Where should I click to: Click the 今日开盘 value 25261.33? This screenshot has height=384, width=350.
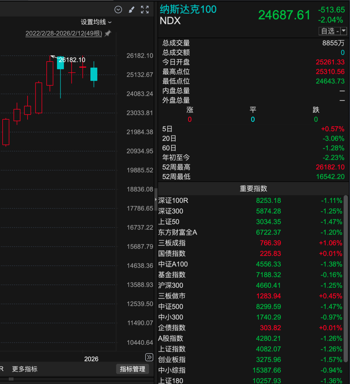pos(330,62)
